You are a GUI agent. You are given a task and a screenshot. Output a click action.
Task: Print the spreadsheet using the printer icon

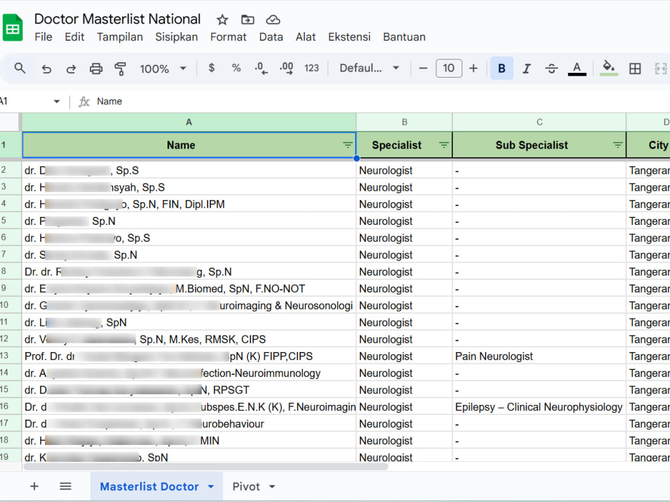pyautogui.click(x=96, y=68)
